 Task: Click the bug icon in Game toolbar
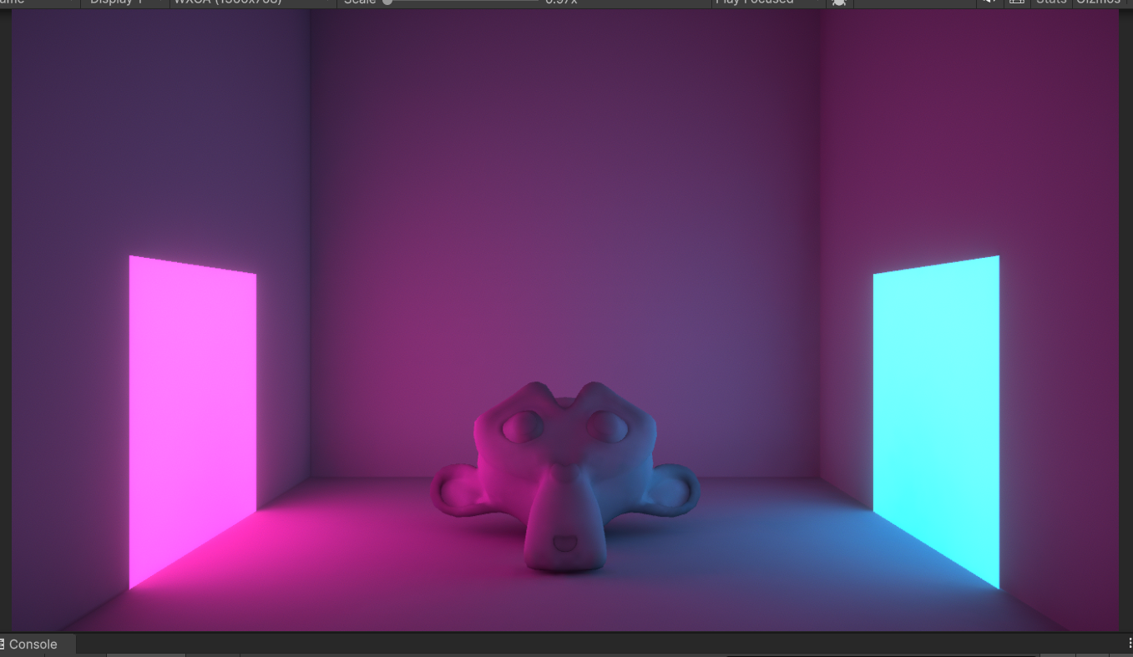point(839,3)
